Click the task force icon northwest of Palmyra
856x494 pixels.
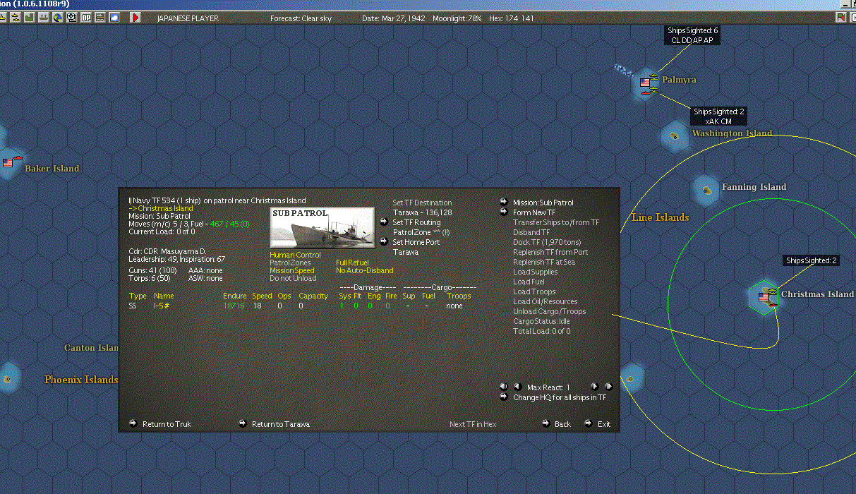click(623, 69)
